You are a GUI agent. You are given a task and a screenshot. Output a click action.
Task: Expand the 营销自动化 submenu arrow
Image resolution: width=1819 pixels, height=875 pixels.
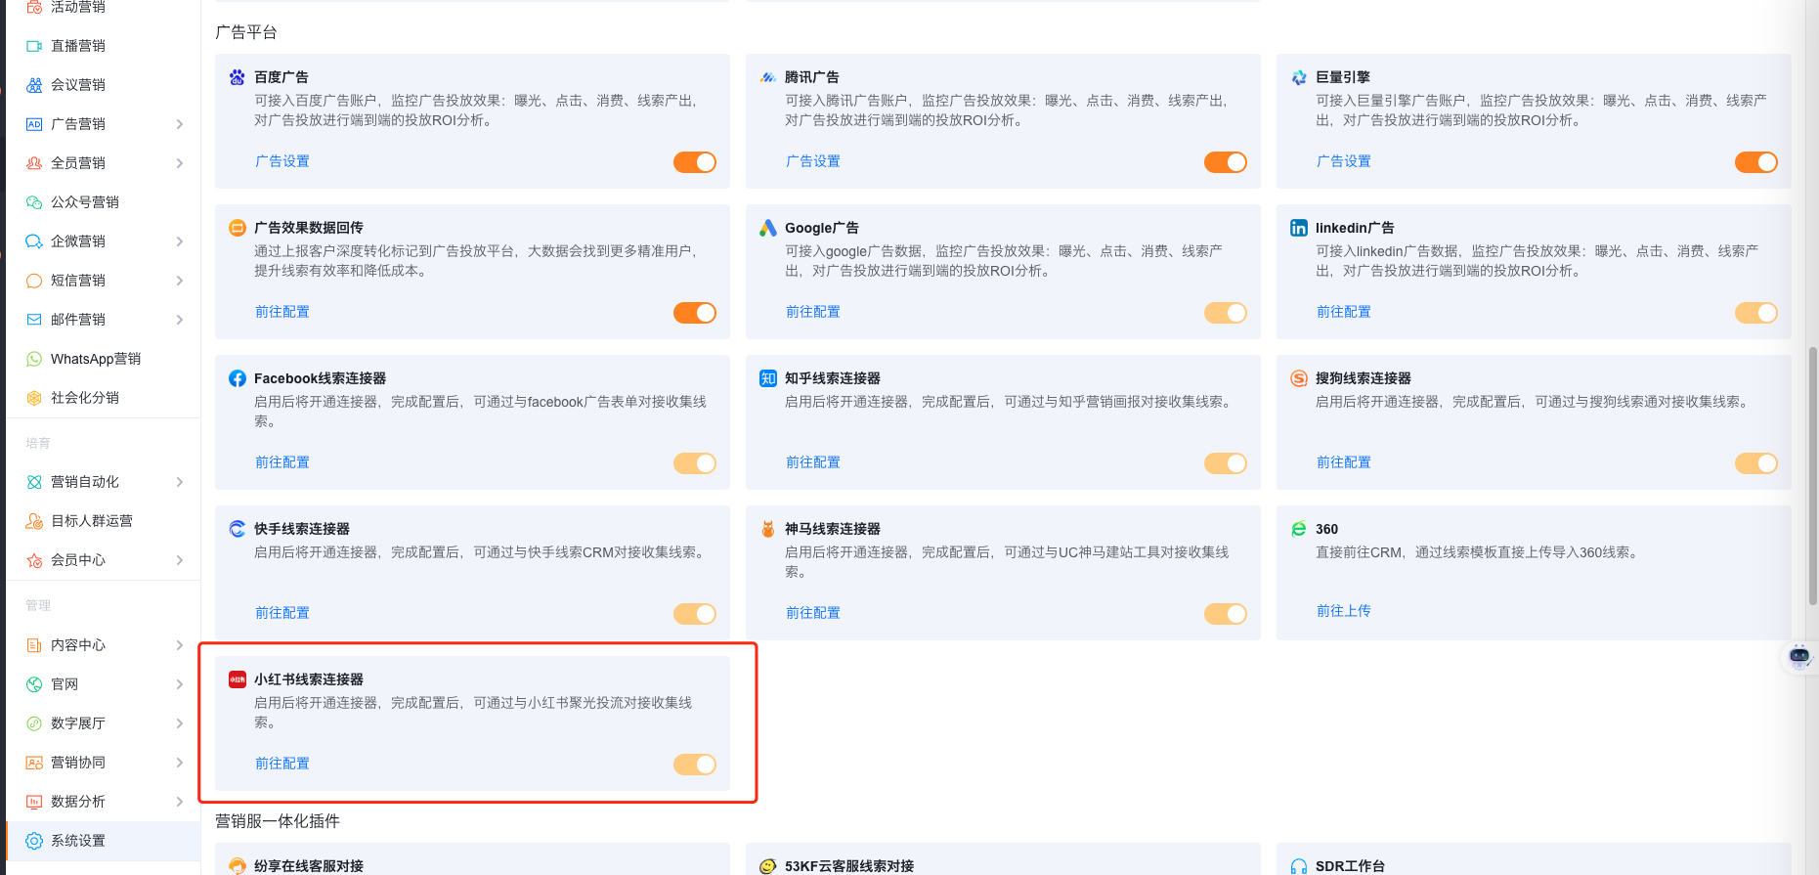click(x=180, y=482)
